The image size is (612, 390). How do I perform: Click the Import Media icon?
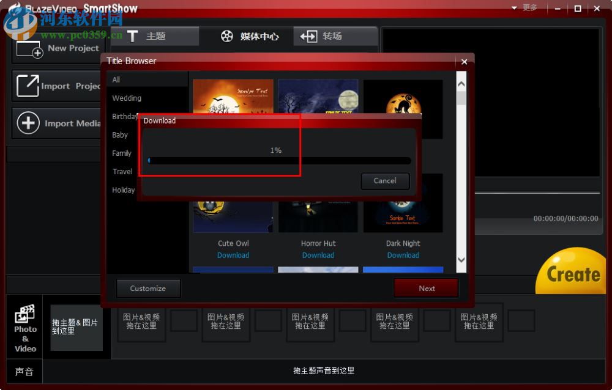(x=28, y=123)
